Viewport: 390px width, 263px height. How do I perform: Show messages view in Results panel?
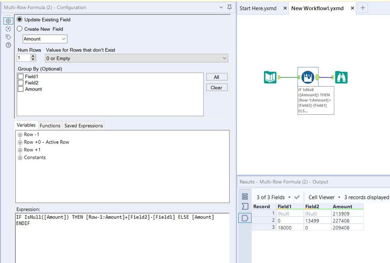(x=245, y=197)
